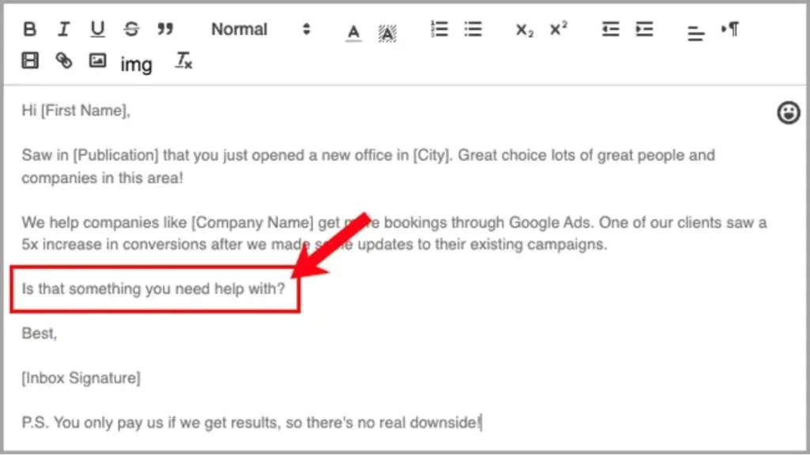Viewport: 810px width, 455px height.
Task: Decrease the indent level
Action: tap(610, 29)
